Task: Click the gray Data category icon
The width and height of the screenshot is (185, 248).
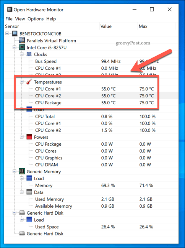Action: click(x=29, y=192)
